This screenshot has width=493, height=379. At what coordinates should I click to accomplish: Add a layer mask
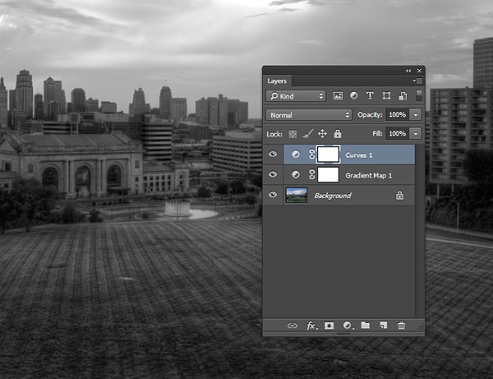[x=329, y=326]
